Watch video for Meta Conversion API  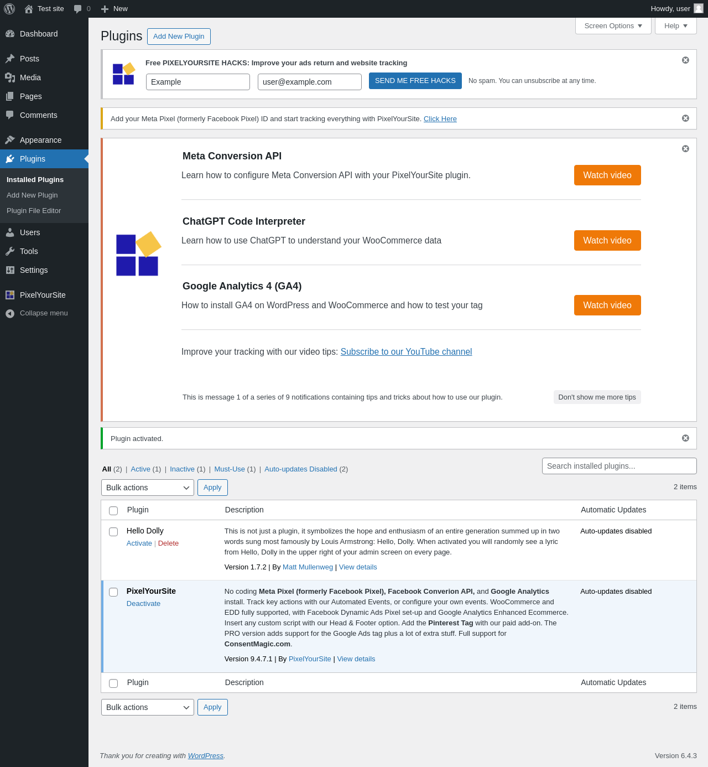tap(607, 175)
